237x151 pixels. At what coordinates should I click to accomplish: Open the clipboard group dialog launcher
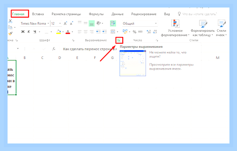coord(16,40)
